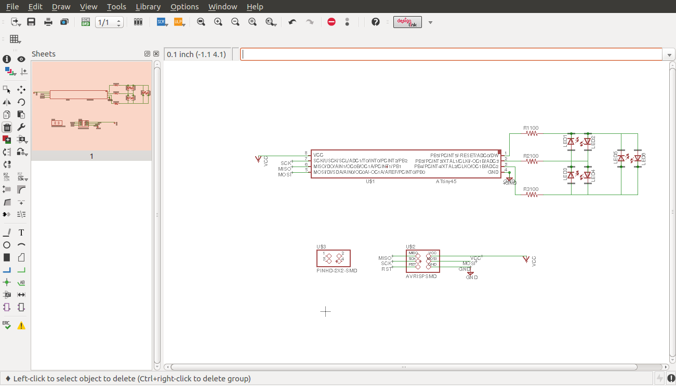Image resolution: width=676 pixels, height=386 pixels.
Task: Click the Help question mark button
Action: 376,22
